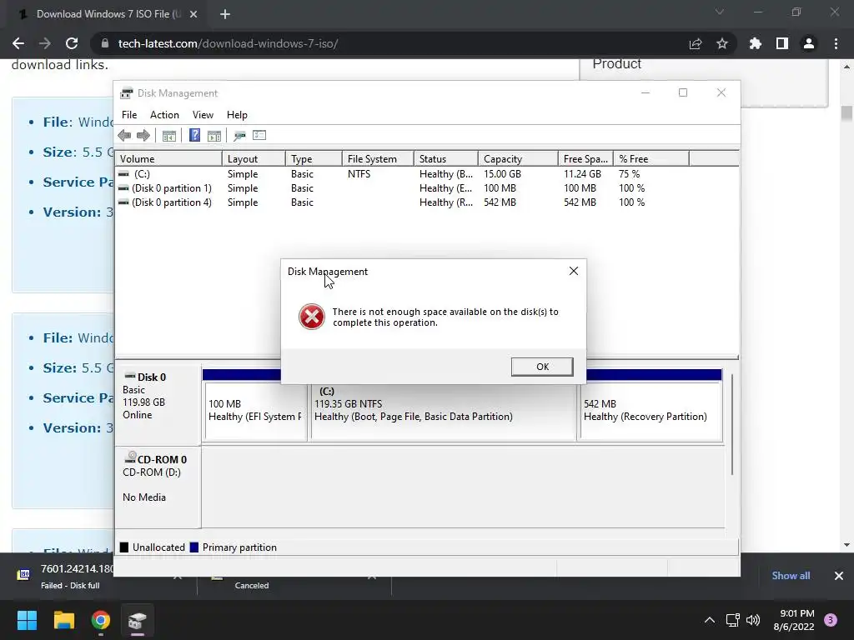The width and height of the screenshot is (854, 640).
Task: Click the Chrome address bar URL
Action: pos(228,43)
